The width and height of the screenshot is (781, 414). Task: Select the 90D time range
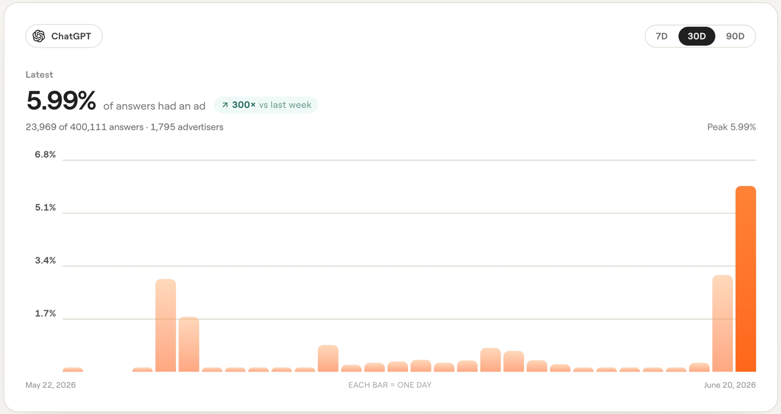[735, 36]
